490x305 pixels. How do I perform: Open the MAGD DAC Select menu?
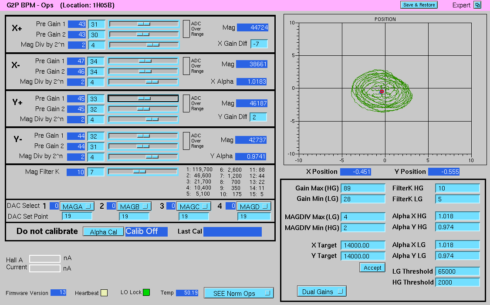254,206
